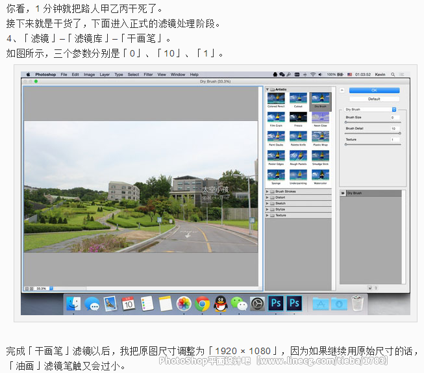Click the Brush Detail slider
The width and height of the screenshot is (424, 373).
point(373,133)
